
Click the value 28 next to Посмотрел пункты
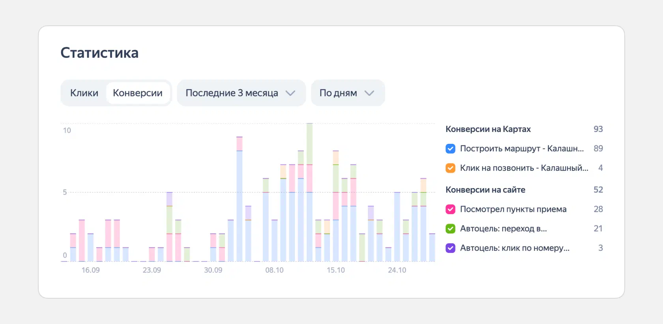[x=598, y=209]
